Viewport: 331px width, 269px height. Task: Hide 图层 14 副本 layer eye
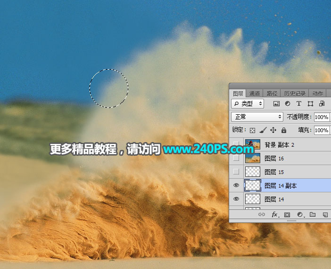[x=236, y=185]
